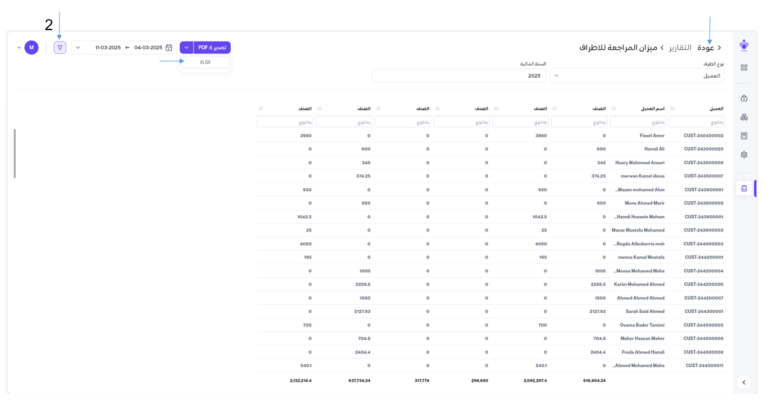Image resolution: width=770 pixels, height=407 pixels.
Task: Open the user M avatar menu
Action: point(31,47)
